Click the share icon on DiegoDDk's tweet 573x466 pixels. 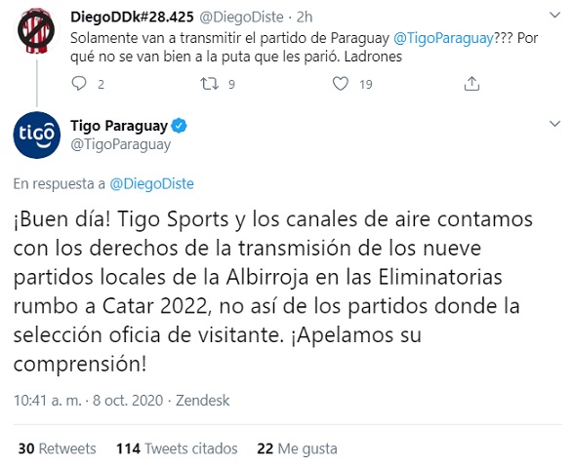pos(471,84)
